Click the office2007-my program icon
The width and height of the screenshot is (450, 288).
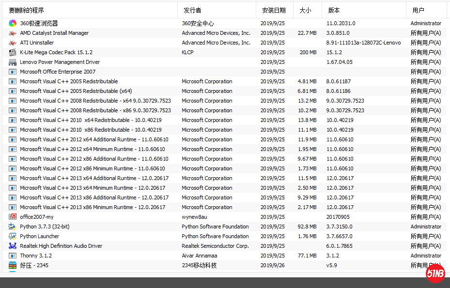click(13, 217)
